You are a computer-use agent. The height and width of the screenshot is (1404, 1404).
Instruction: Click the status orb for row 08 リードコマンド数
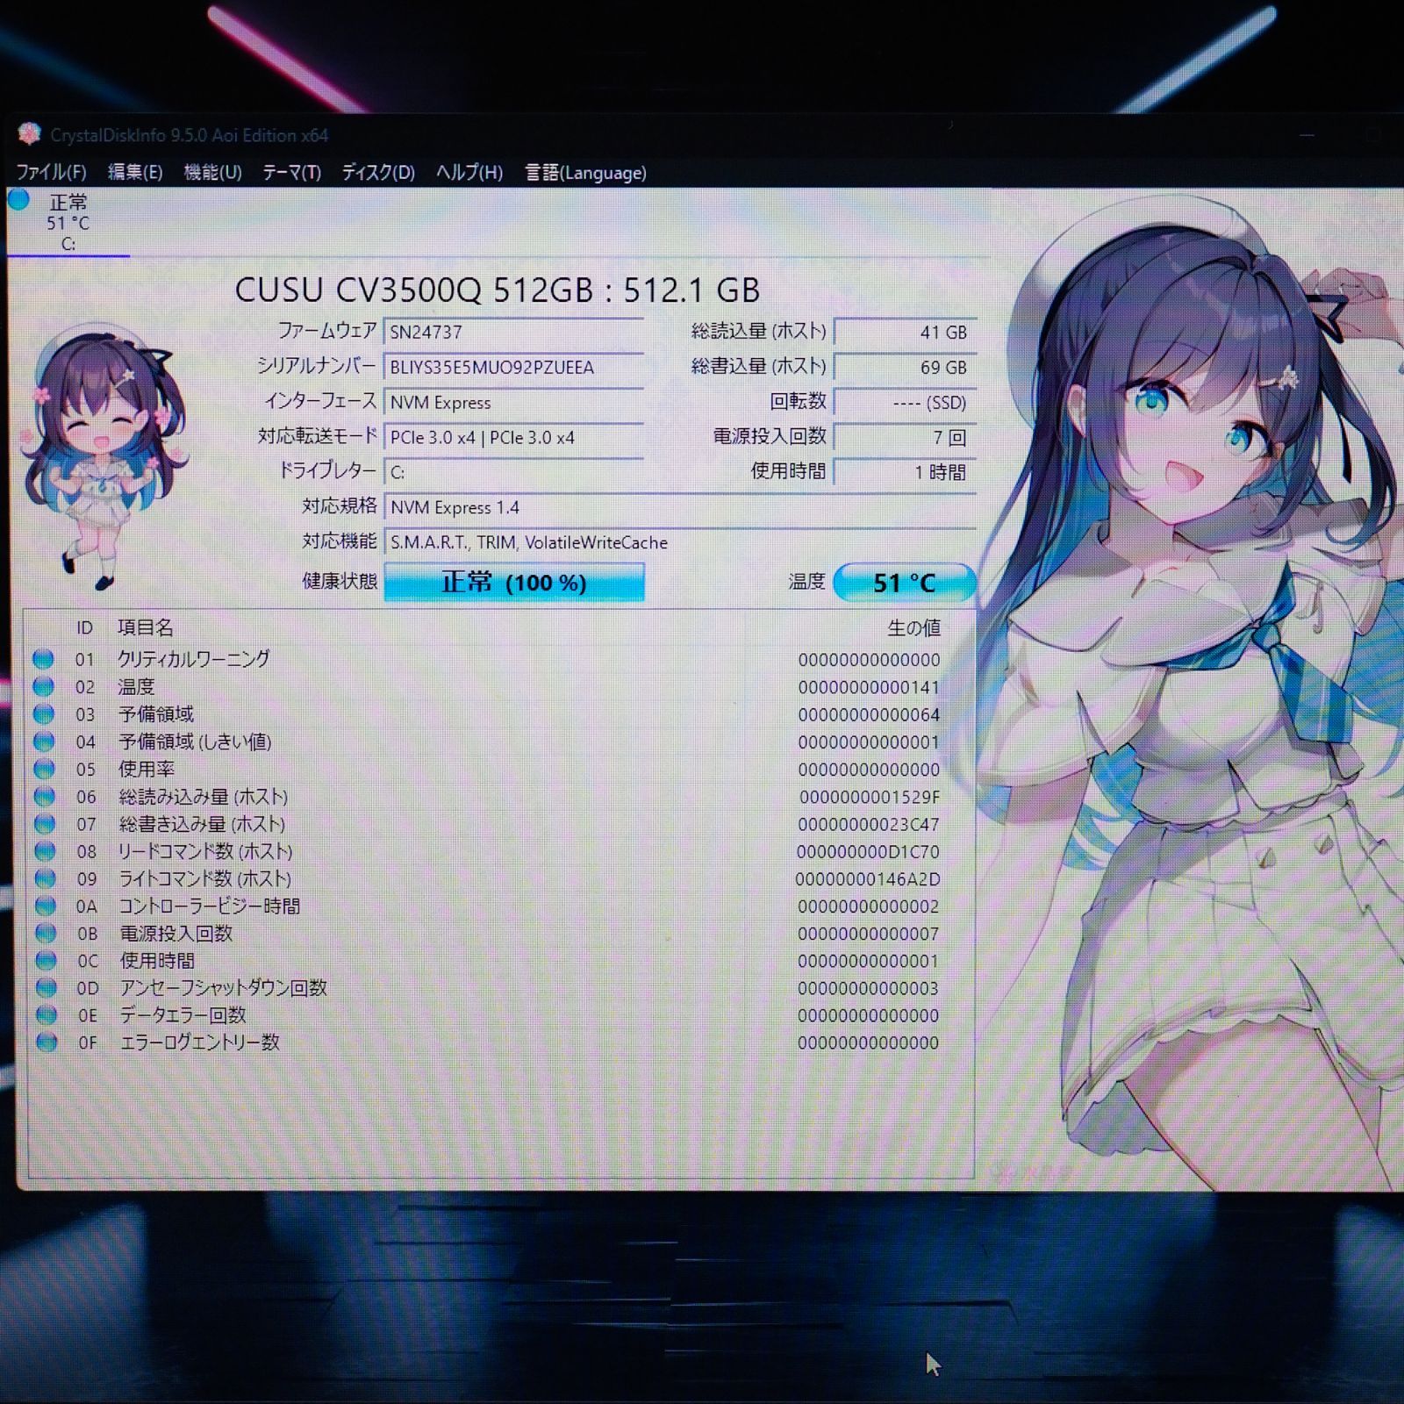(x=44, y=851)
